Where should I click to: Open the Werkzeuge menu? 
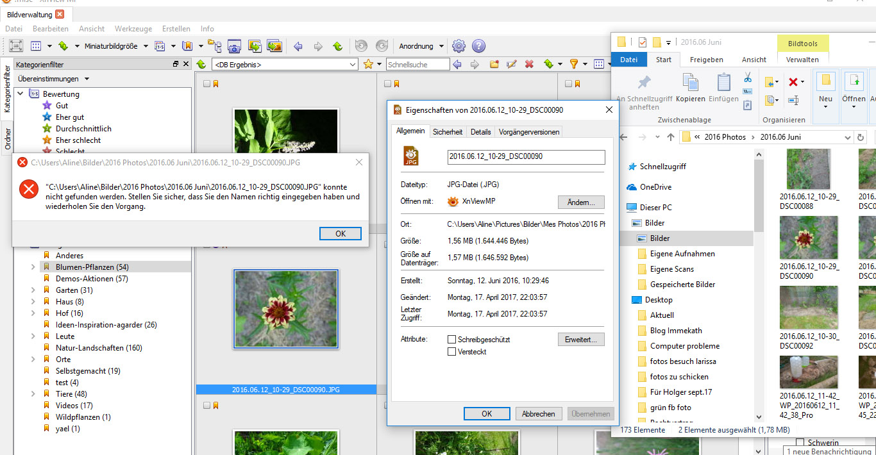133,29
